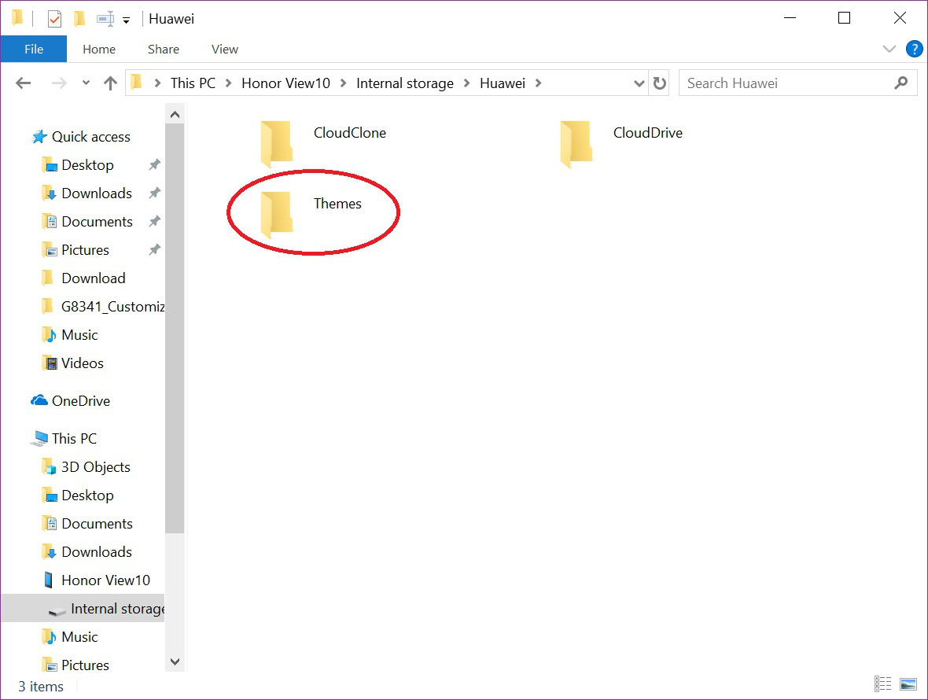
Task: Click the Search Huawei input field
Action: (797, 83)
